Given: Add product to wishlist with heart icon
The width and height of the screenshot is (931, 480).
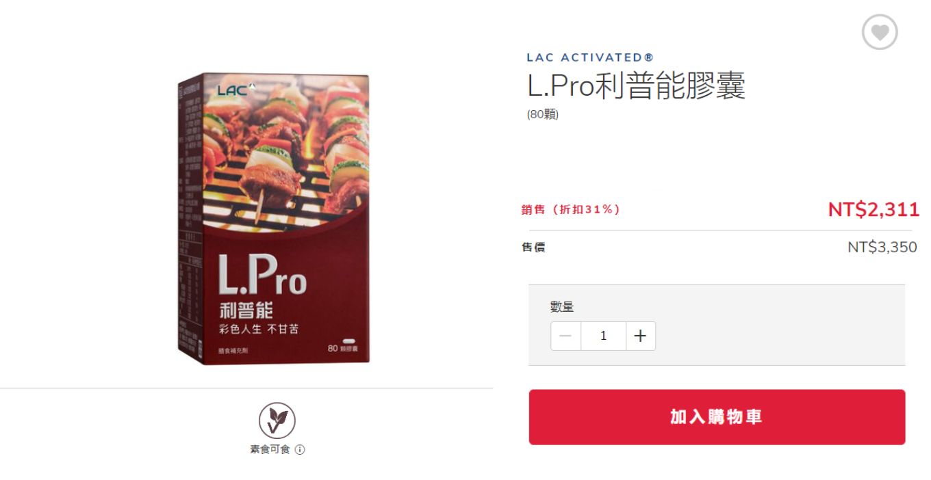Looking at the screenshot, I should 879,32.
